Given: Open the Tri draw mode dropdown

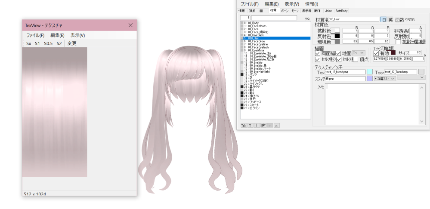Looking at the screenshot, I should click(359, 52).
